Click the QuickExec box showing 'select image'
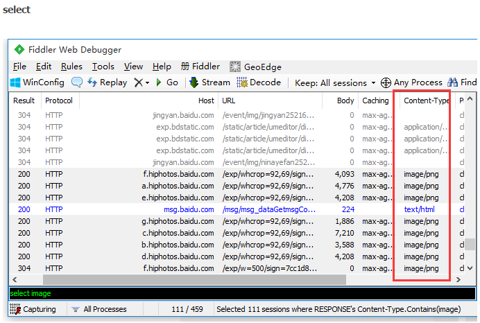 coord(243,293)
